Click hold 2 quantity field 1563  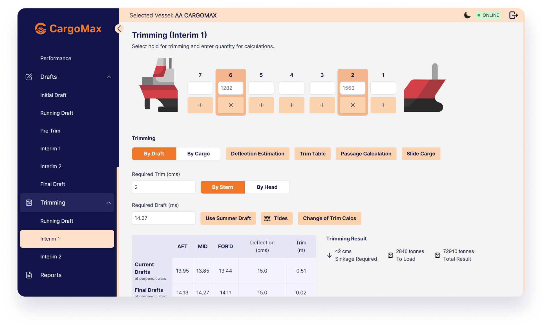coord(353,88)
